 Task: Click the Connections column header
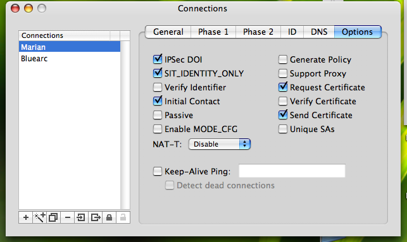coord(65,35)
